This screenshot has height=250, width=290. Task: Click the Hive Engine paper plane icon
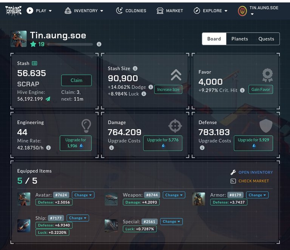[x=48, y=99]
